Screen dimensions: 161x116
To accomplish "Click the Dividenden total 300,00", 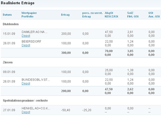I will coord(66,53).
